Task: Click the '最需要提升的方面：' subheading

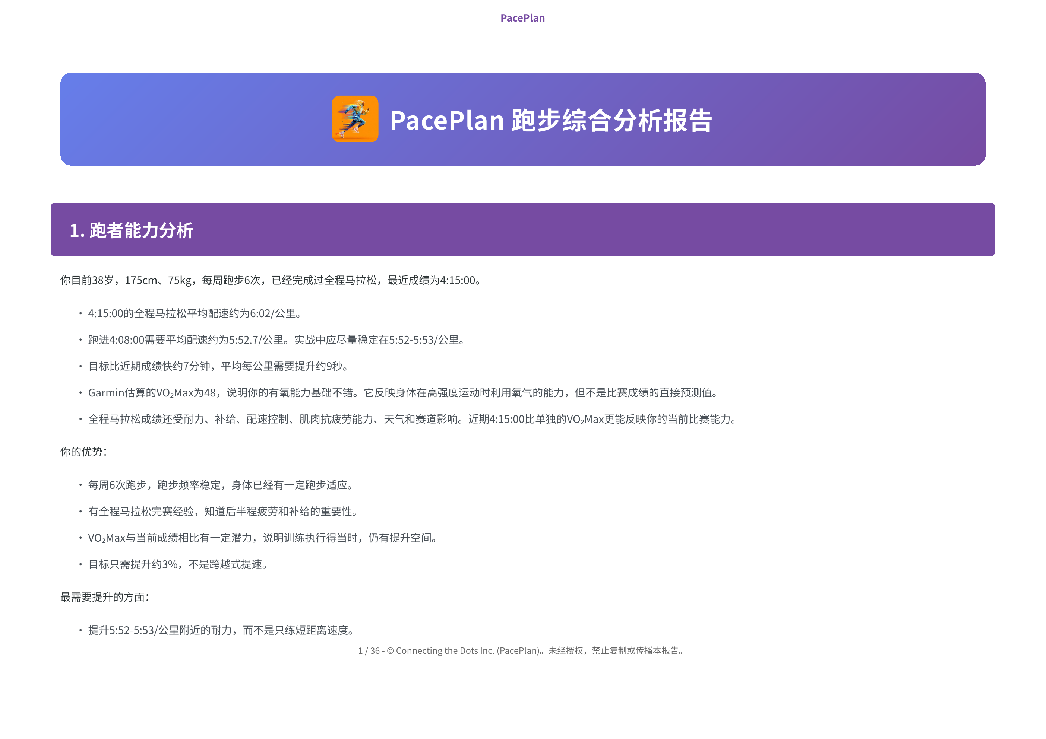Action: (x=105, y=597)
